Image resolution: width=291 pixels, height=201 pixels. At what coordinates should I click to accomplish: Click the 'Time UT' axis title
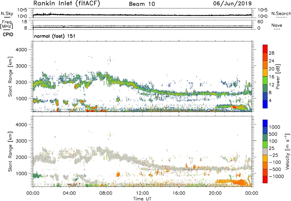pyautogui.click(x=142, y=198)
